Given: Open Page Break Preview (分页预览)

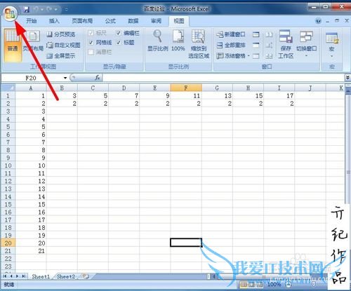Looking at the screenshot, I should tap(61, 34).
